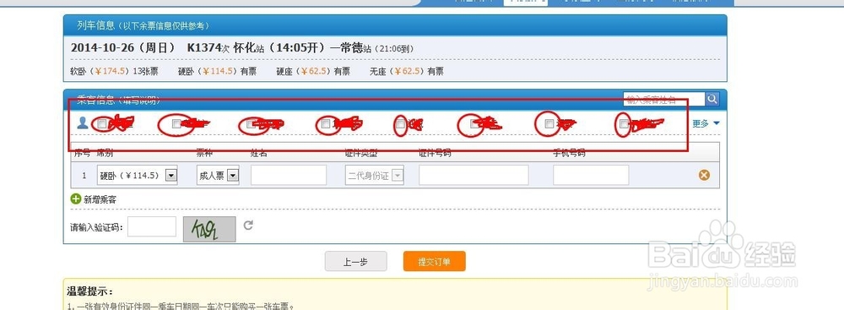Click the 输入乘客姓名 search field

point(664,99)
